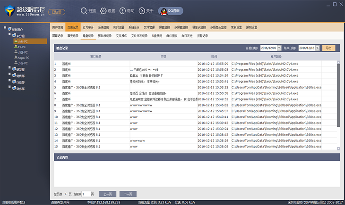Click the QQ咨询 penguin icon

(x=163, y=10)
